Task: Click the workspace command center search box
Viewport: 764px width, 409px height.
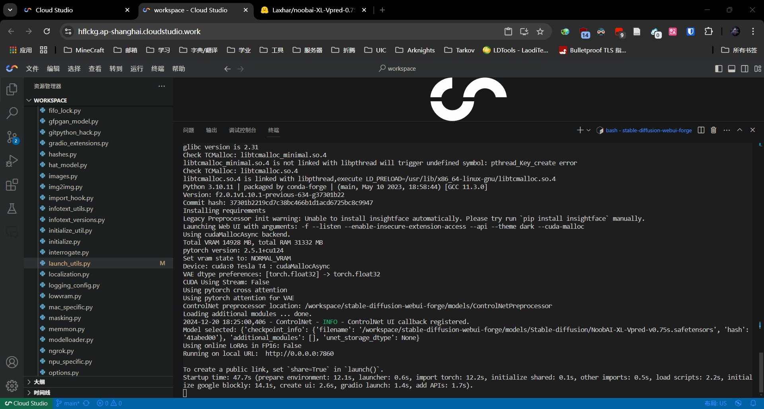Action: pyautogui.click(x=397, y=68)
